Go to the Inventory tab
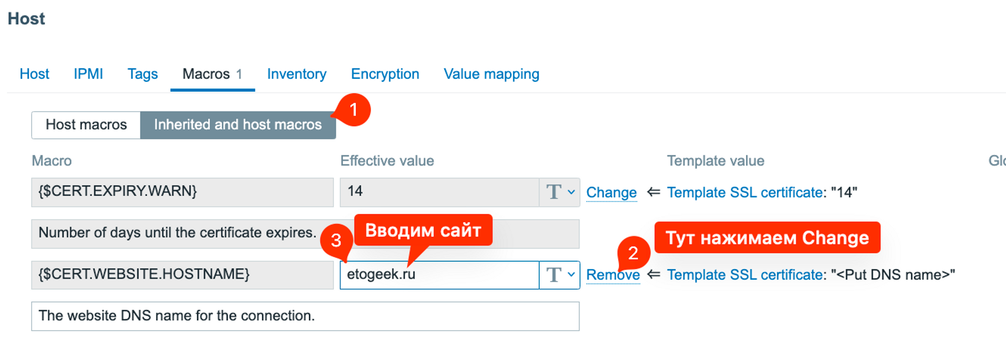The height and width of the screenshot is (340, 1006). pyautogui.click(x=296, y=74)
